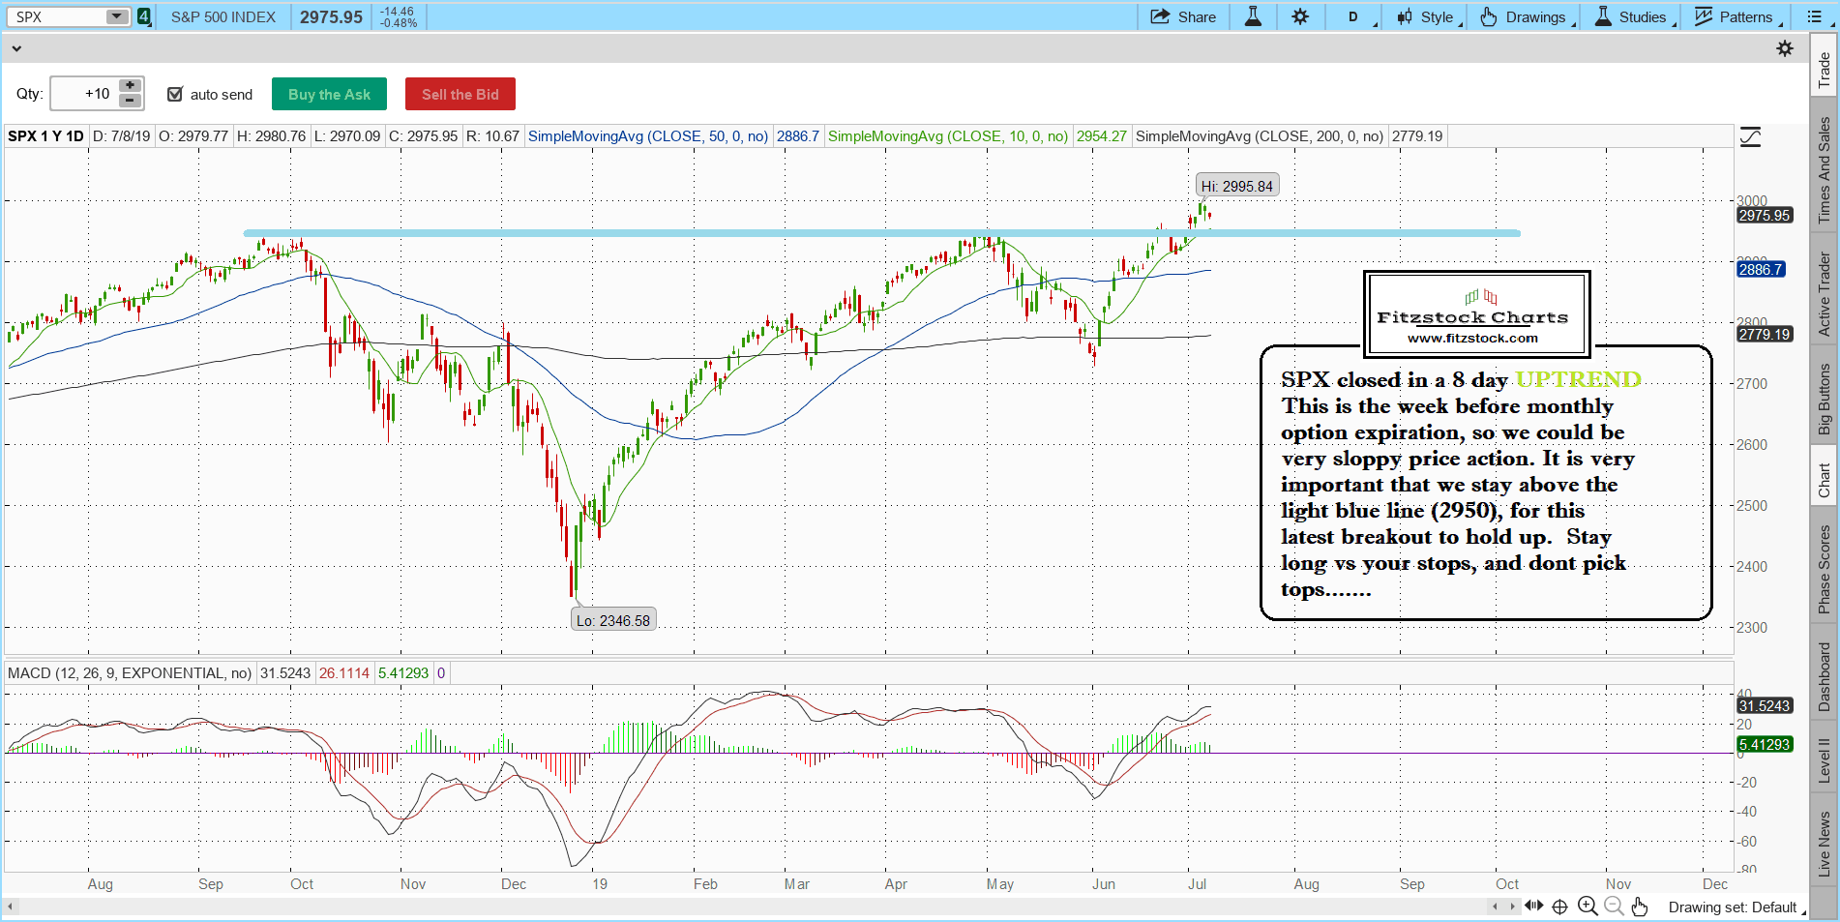Click the green linked symbol 4 icon

144,16
